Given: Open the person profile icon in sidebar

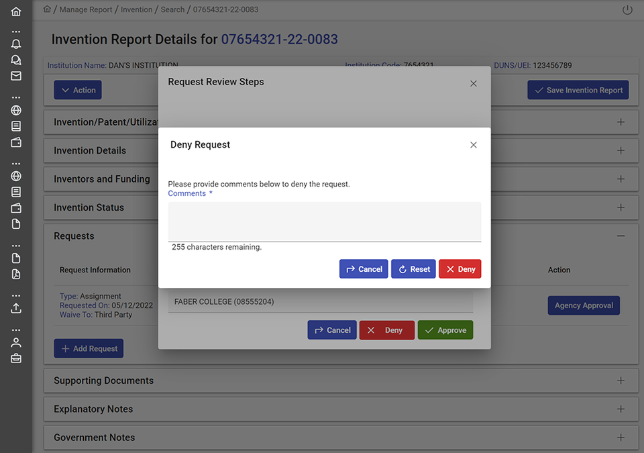Looking at the screenshot, I should (x=15, y=342).
